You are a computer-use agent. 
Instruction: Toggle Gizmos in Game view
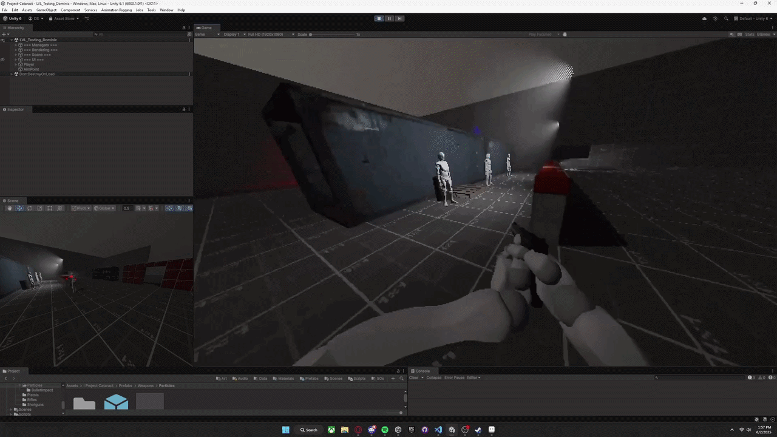[763, 35]
